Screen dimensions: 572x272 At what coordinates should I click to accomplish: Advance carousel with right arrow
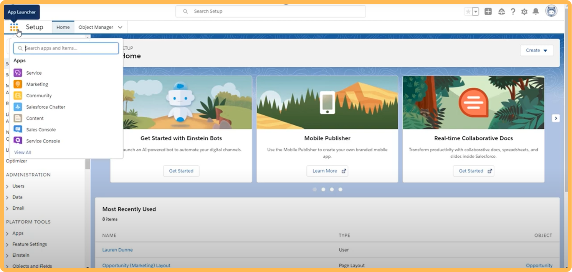556,118
